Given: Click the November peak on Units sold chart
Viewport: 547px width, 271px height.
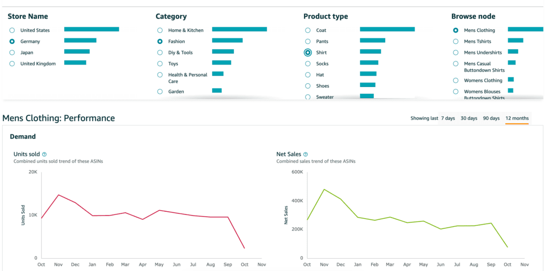Looking at the screenshot, I should (x=59, y=195).
